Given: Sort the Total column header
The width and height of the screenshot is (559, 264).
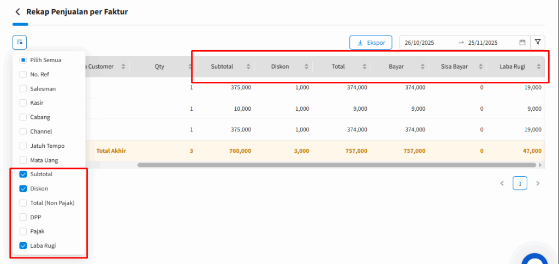Looking at the screenshot, I should click(338, 67).
